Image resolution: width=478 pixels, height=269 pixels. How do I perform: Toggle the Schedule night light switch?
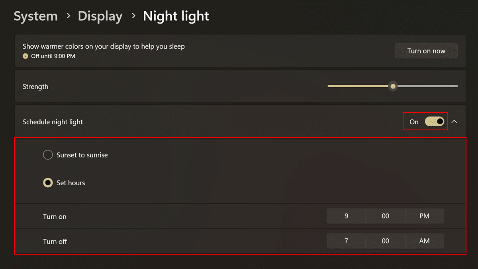click(434, 122)
